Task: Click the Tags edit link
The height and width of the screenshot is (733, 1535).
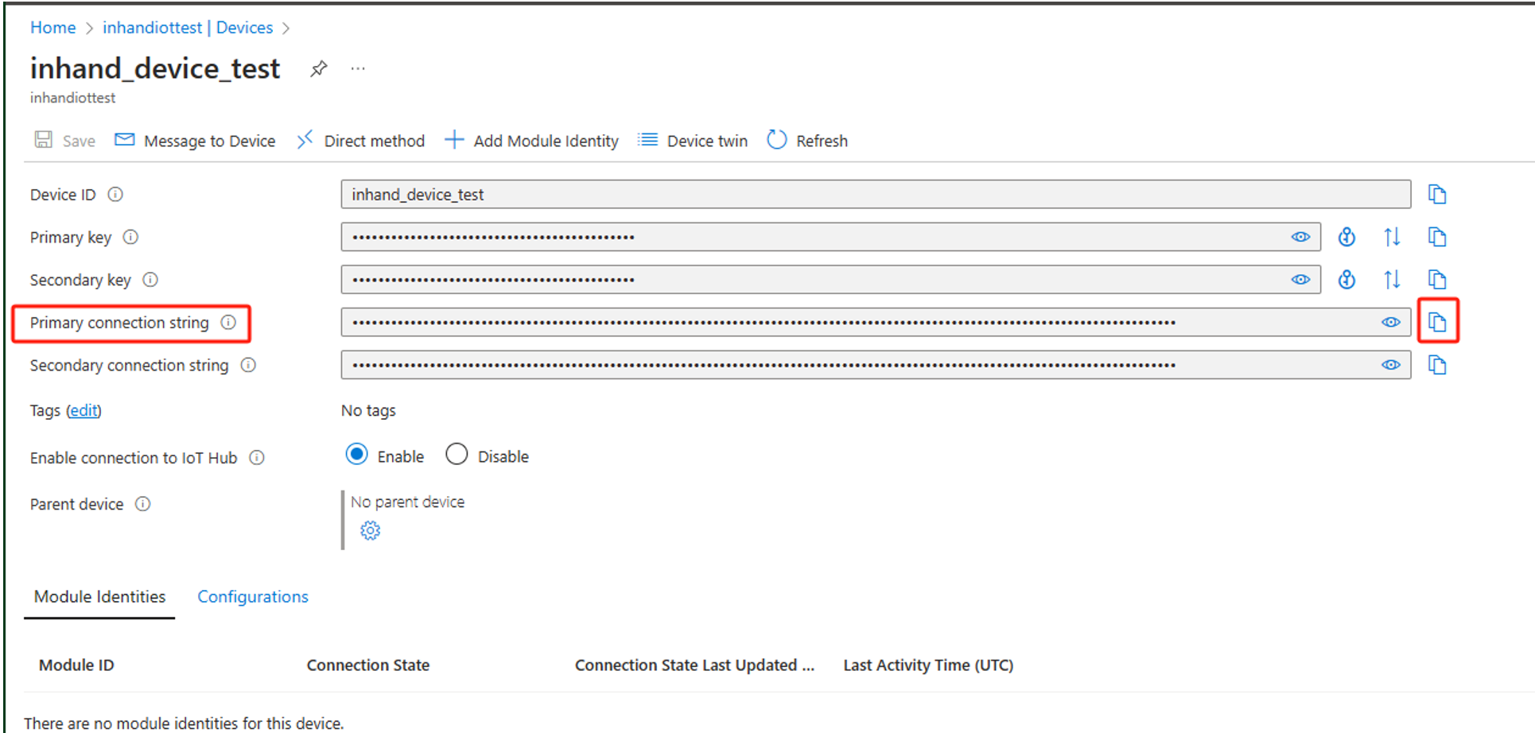Action: [84, 411]
